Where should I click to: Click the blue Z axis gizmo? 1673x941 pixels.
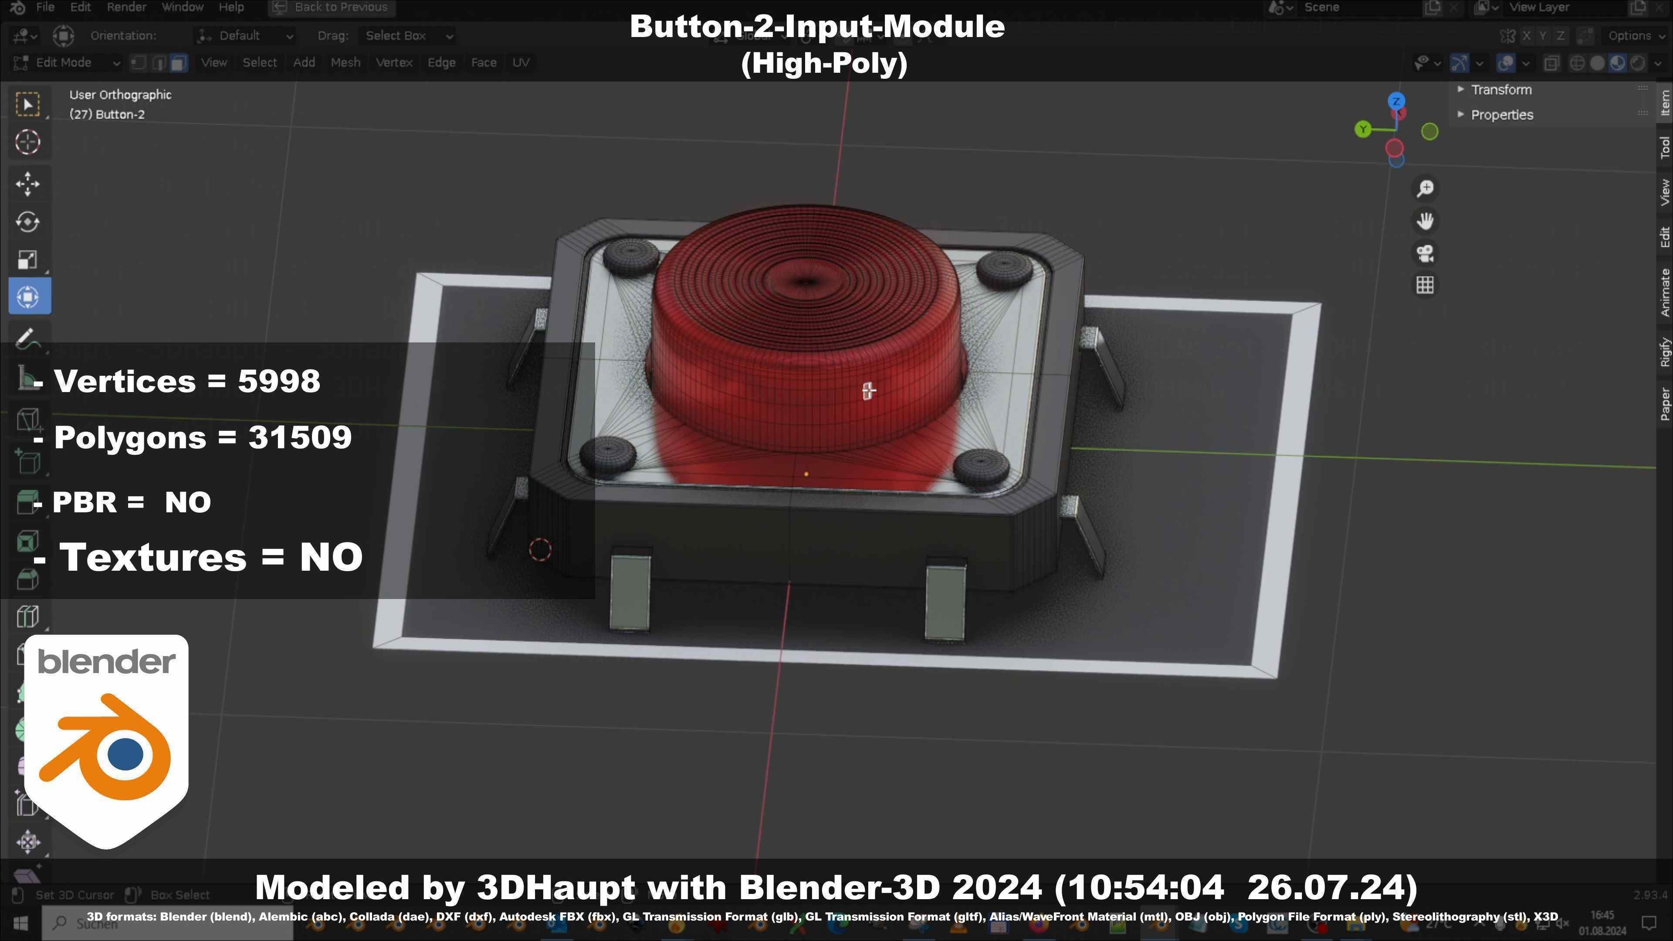point(1396,102)
